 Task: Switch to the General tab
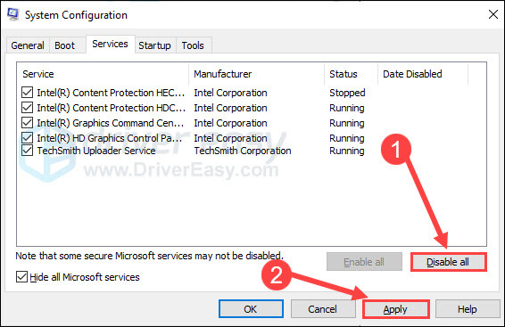pyautogui.click(x=28, y=45)
